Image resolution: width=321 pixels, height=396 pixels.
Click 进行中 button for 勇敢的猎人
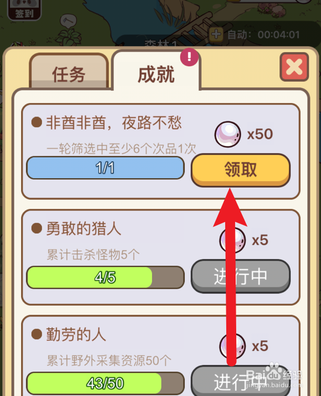[240, 276]
